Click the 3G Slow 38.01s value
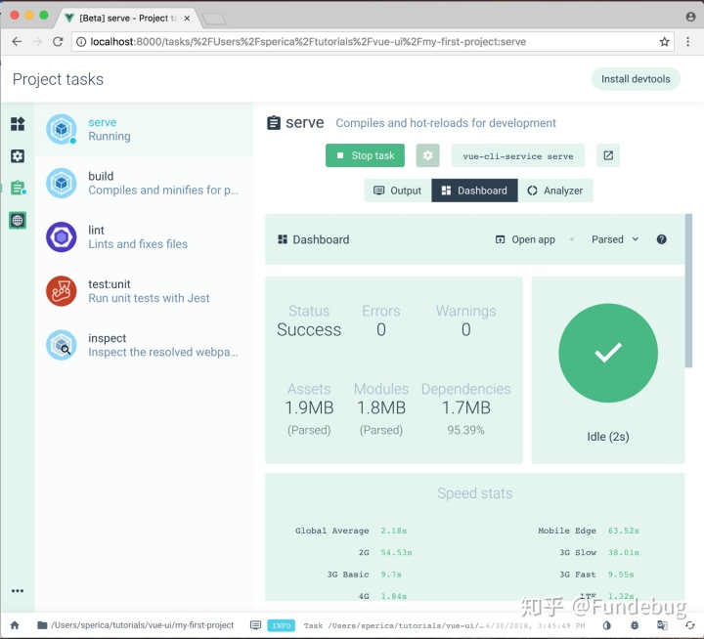 tap(623, 552)
